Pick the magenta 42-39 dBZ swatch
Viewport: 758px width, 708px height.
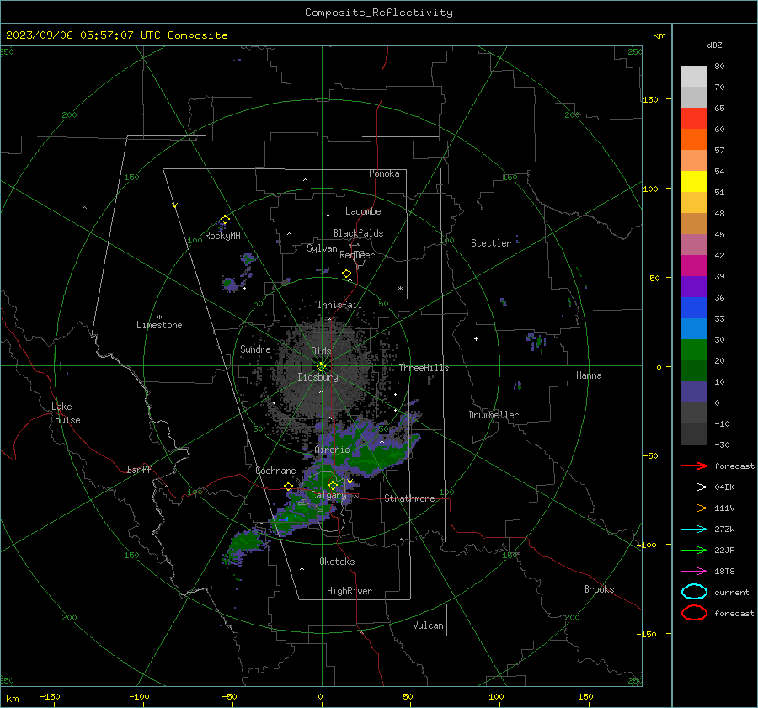694,266
